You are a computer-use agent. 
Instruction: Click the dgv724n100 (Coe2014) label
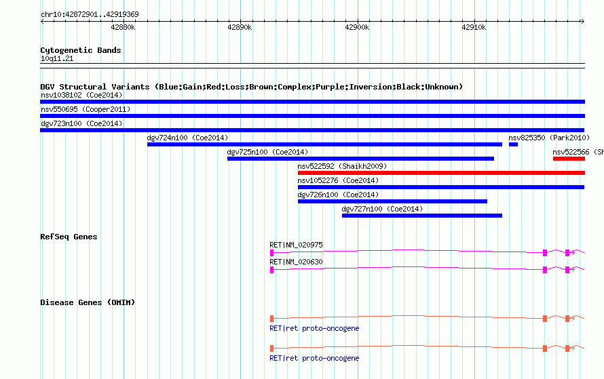click(x=187, y=138)
